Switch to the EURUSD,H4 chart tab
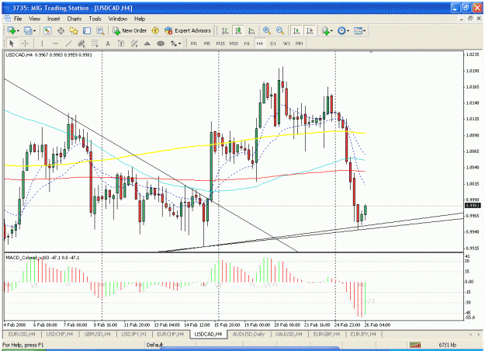 [x=22, y=334]
